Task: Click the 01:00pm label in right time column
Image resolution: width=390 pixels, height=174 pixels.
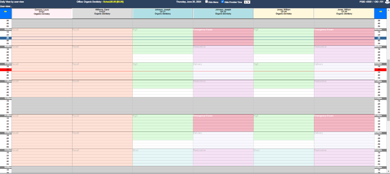Action: 380,115
